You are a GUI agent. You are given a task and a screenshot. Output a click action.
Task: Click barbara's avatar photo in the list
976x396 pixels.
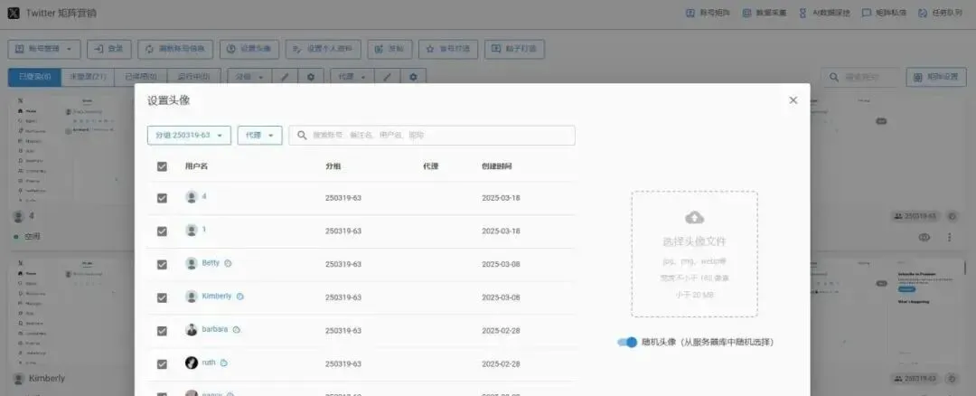[x=192, y=329]
